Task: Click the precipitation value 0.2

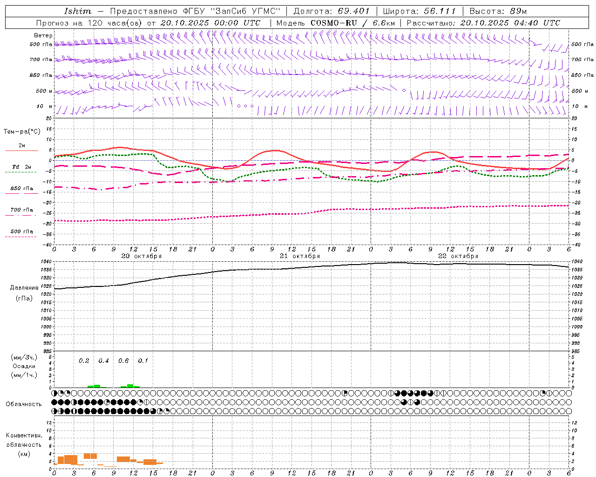Action: point(84,361)
